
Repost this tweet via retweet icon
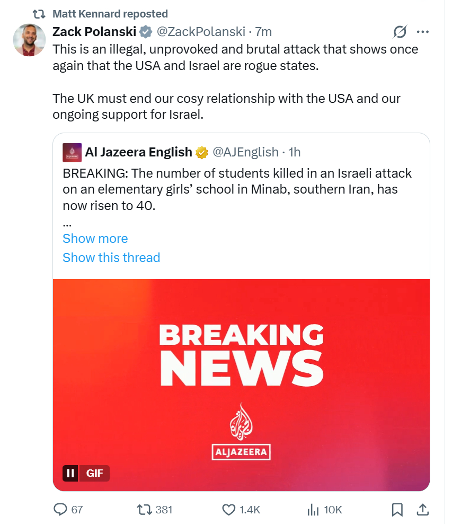coord(144,510)
